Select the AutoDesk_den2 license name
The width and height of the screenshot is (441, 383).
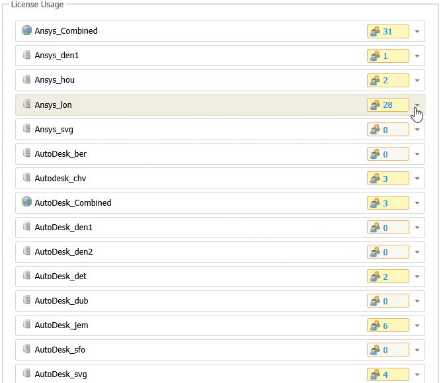click(x=64, y=252)
